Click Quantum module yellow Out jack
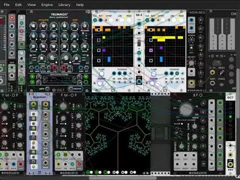Screen dimensions: 240x180 click(x=45, y=104)
